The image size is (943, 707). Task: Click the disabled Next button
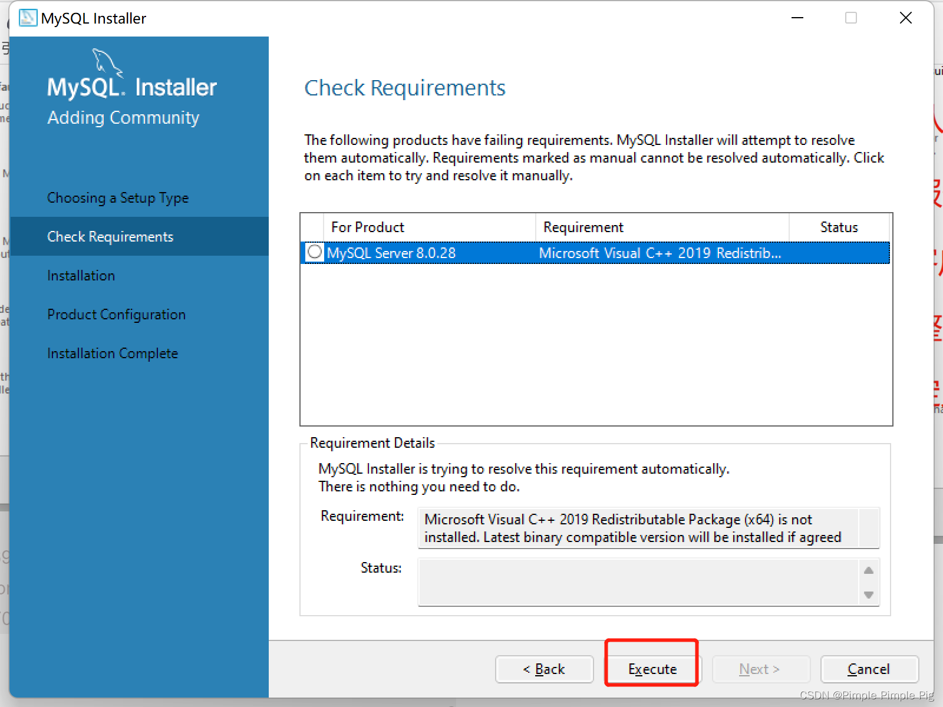click(760, 669)
